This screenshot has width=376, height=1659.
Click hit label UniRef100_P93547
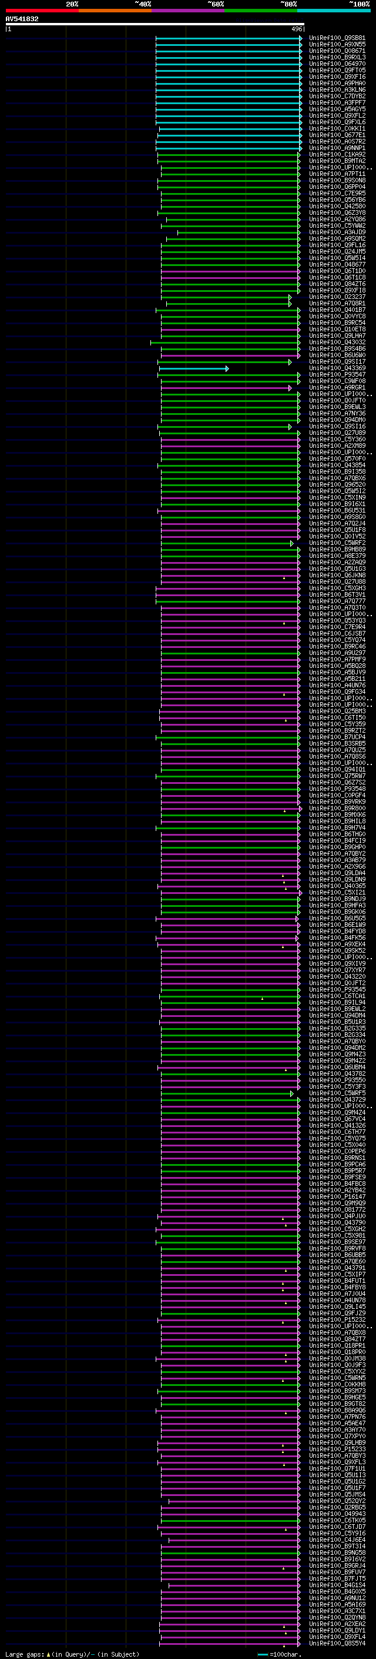click(x=337, y=375)
